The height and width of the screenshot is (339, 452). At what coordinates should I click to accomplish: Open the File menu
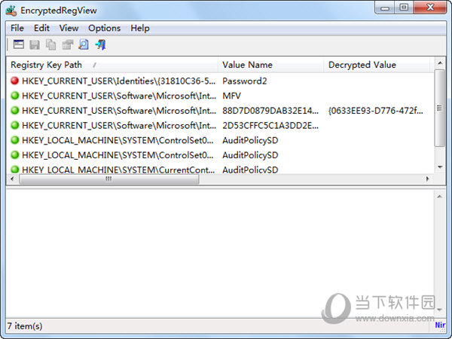[x=17, y=29]
